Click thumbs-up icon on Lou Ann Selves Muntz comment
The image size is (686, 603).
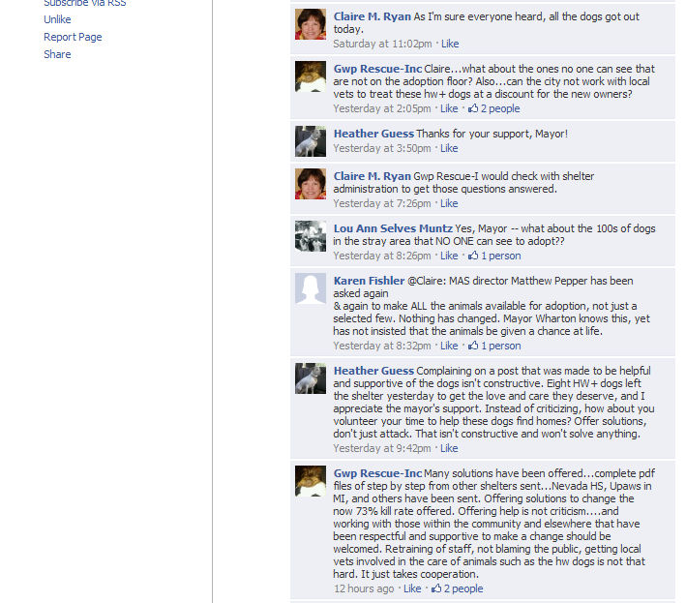473,256
